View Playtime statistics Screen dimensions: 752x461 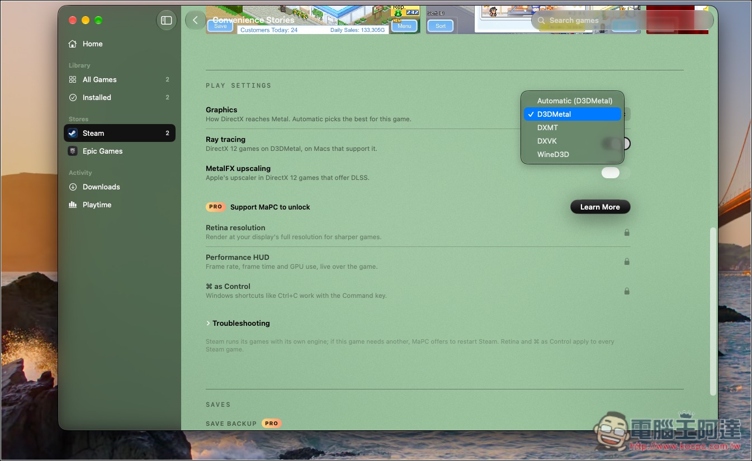120,205
